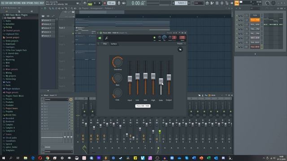Screen dimensions: 287x161
Task: Click the green speaker icon in plugin
Action: pos(100,38)
